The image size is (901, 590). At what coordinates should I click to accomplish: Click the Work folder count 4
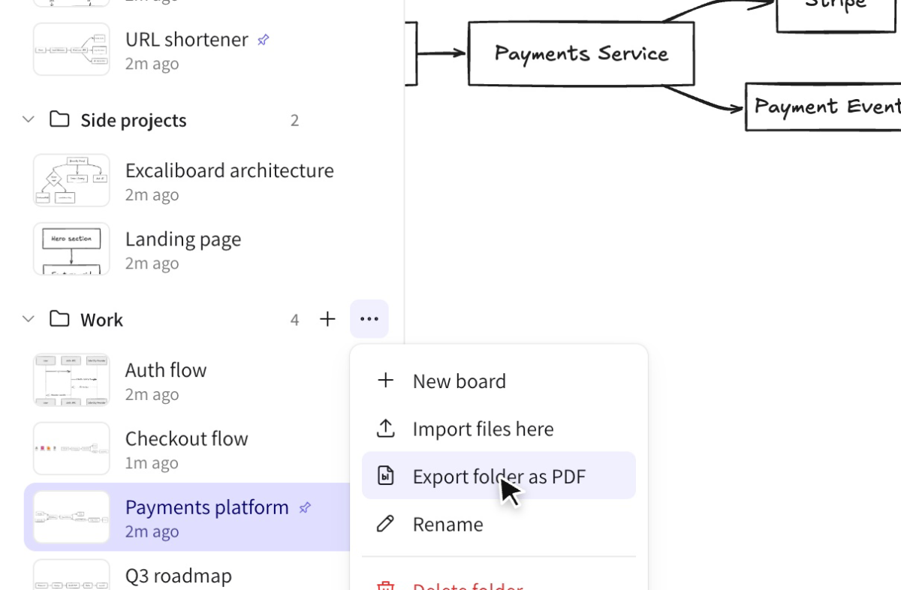coord(294,320)
